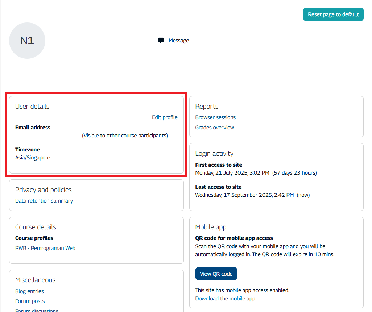Viewport: 372px width, 312px height.
Task: Click the User details section heading
Action: (32, 107)
